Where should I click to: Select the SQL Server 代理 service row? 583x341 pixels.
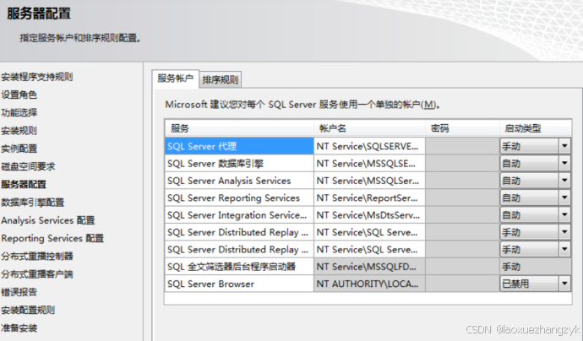click(239, 146)
